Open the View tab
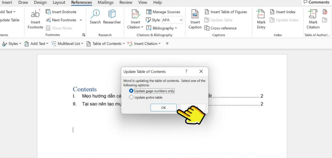Viewport: 332px width, 158px height. click(x=143, y=2)
